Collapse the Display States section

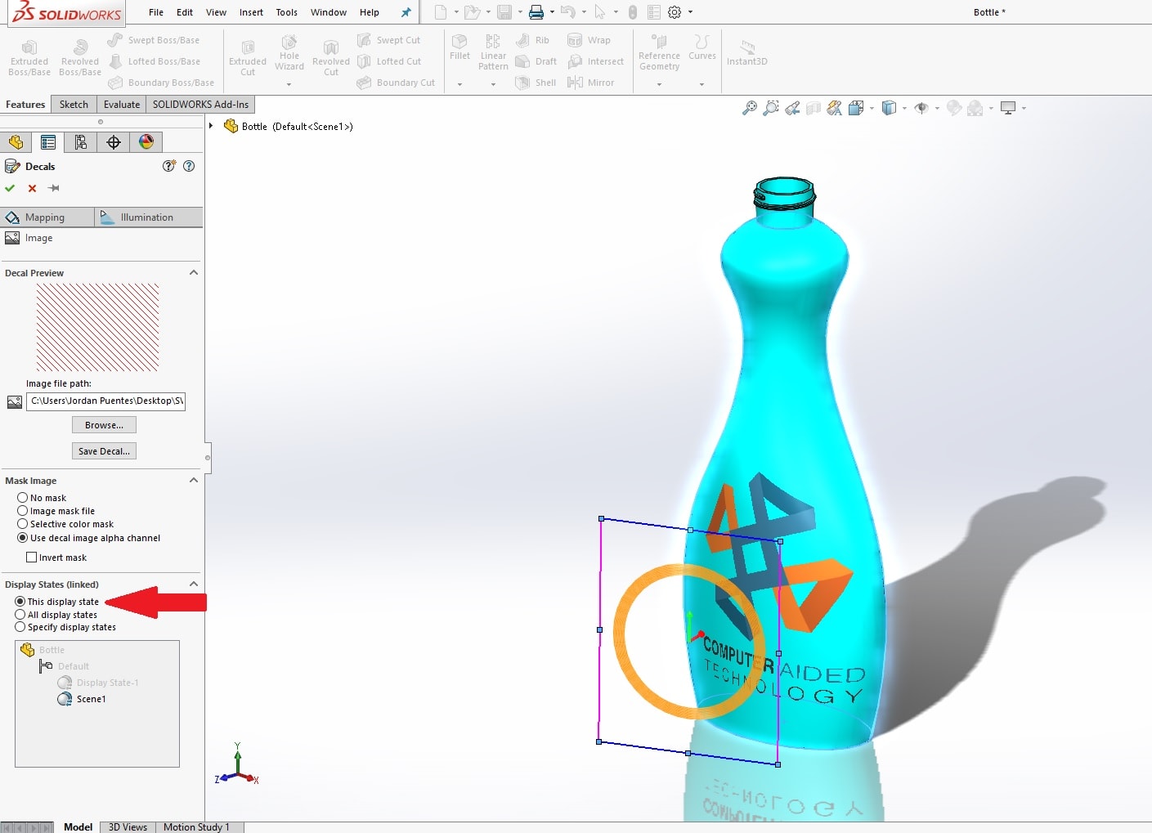tap(194, 584)
